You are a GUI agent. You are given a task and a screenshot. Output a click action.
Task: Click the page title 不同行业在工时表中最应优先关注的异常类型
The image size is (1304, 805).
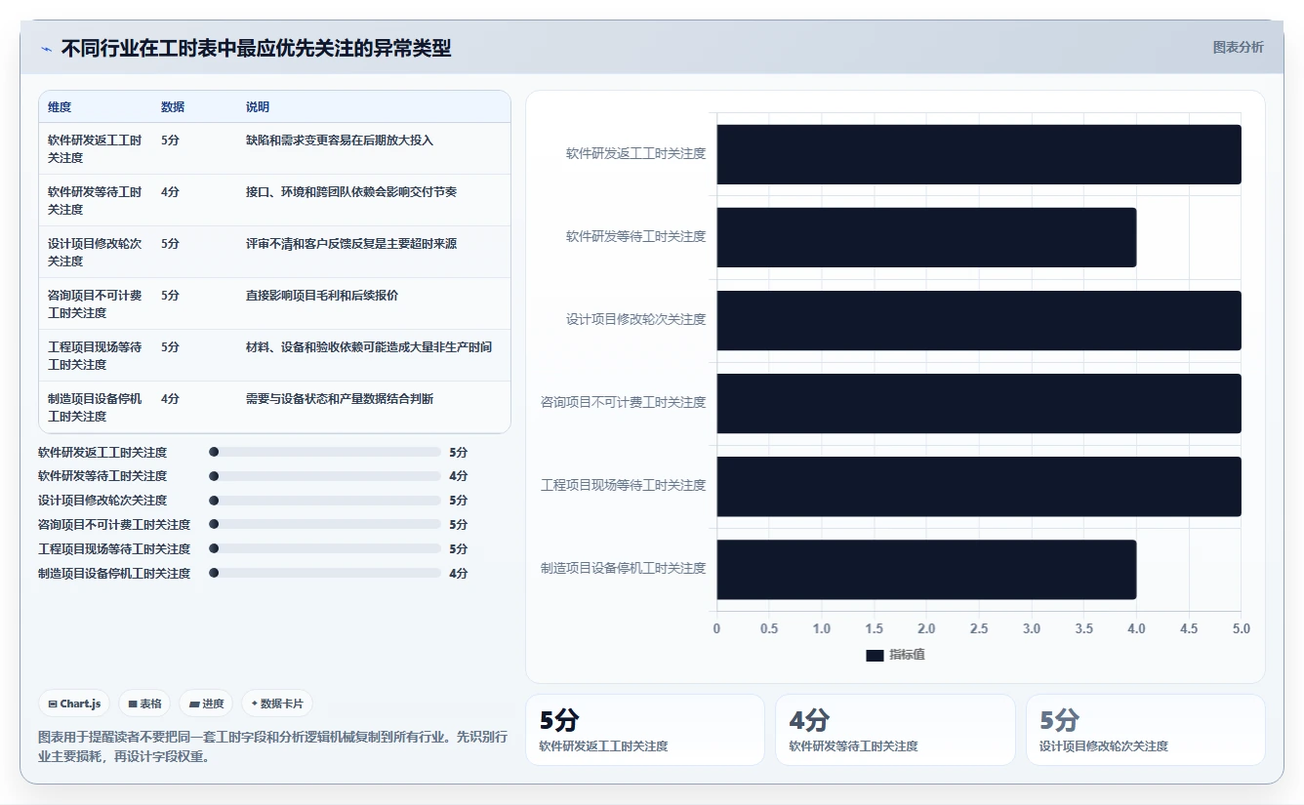[256, 49]
